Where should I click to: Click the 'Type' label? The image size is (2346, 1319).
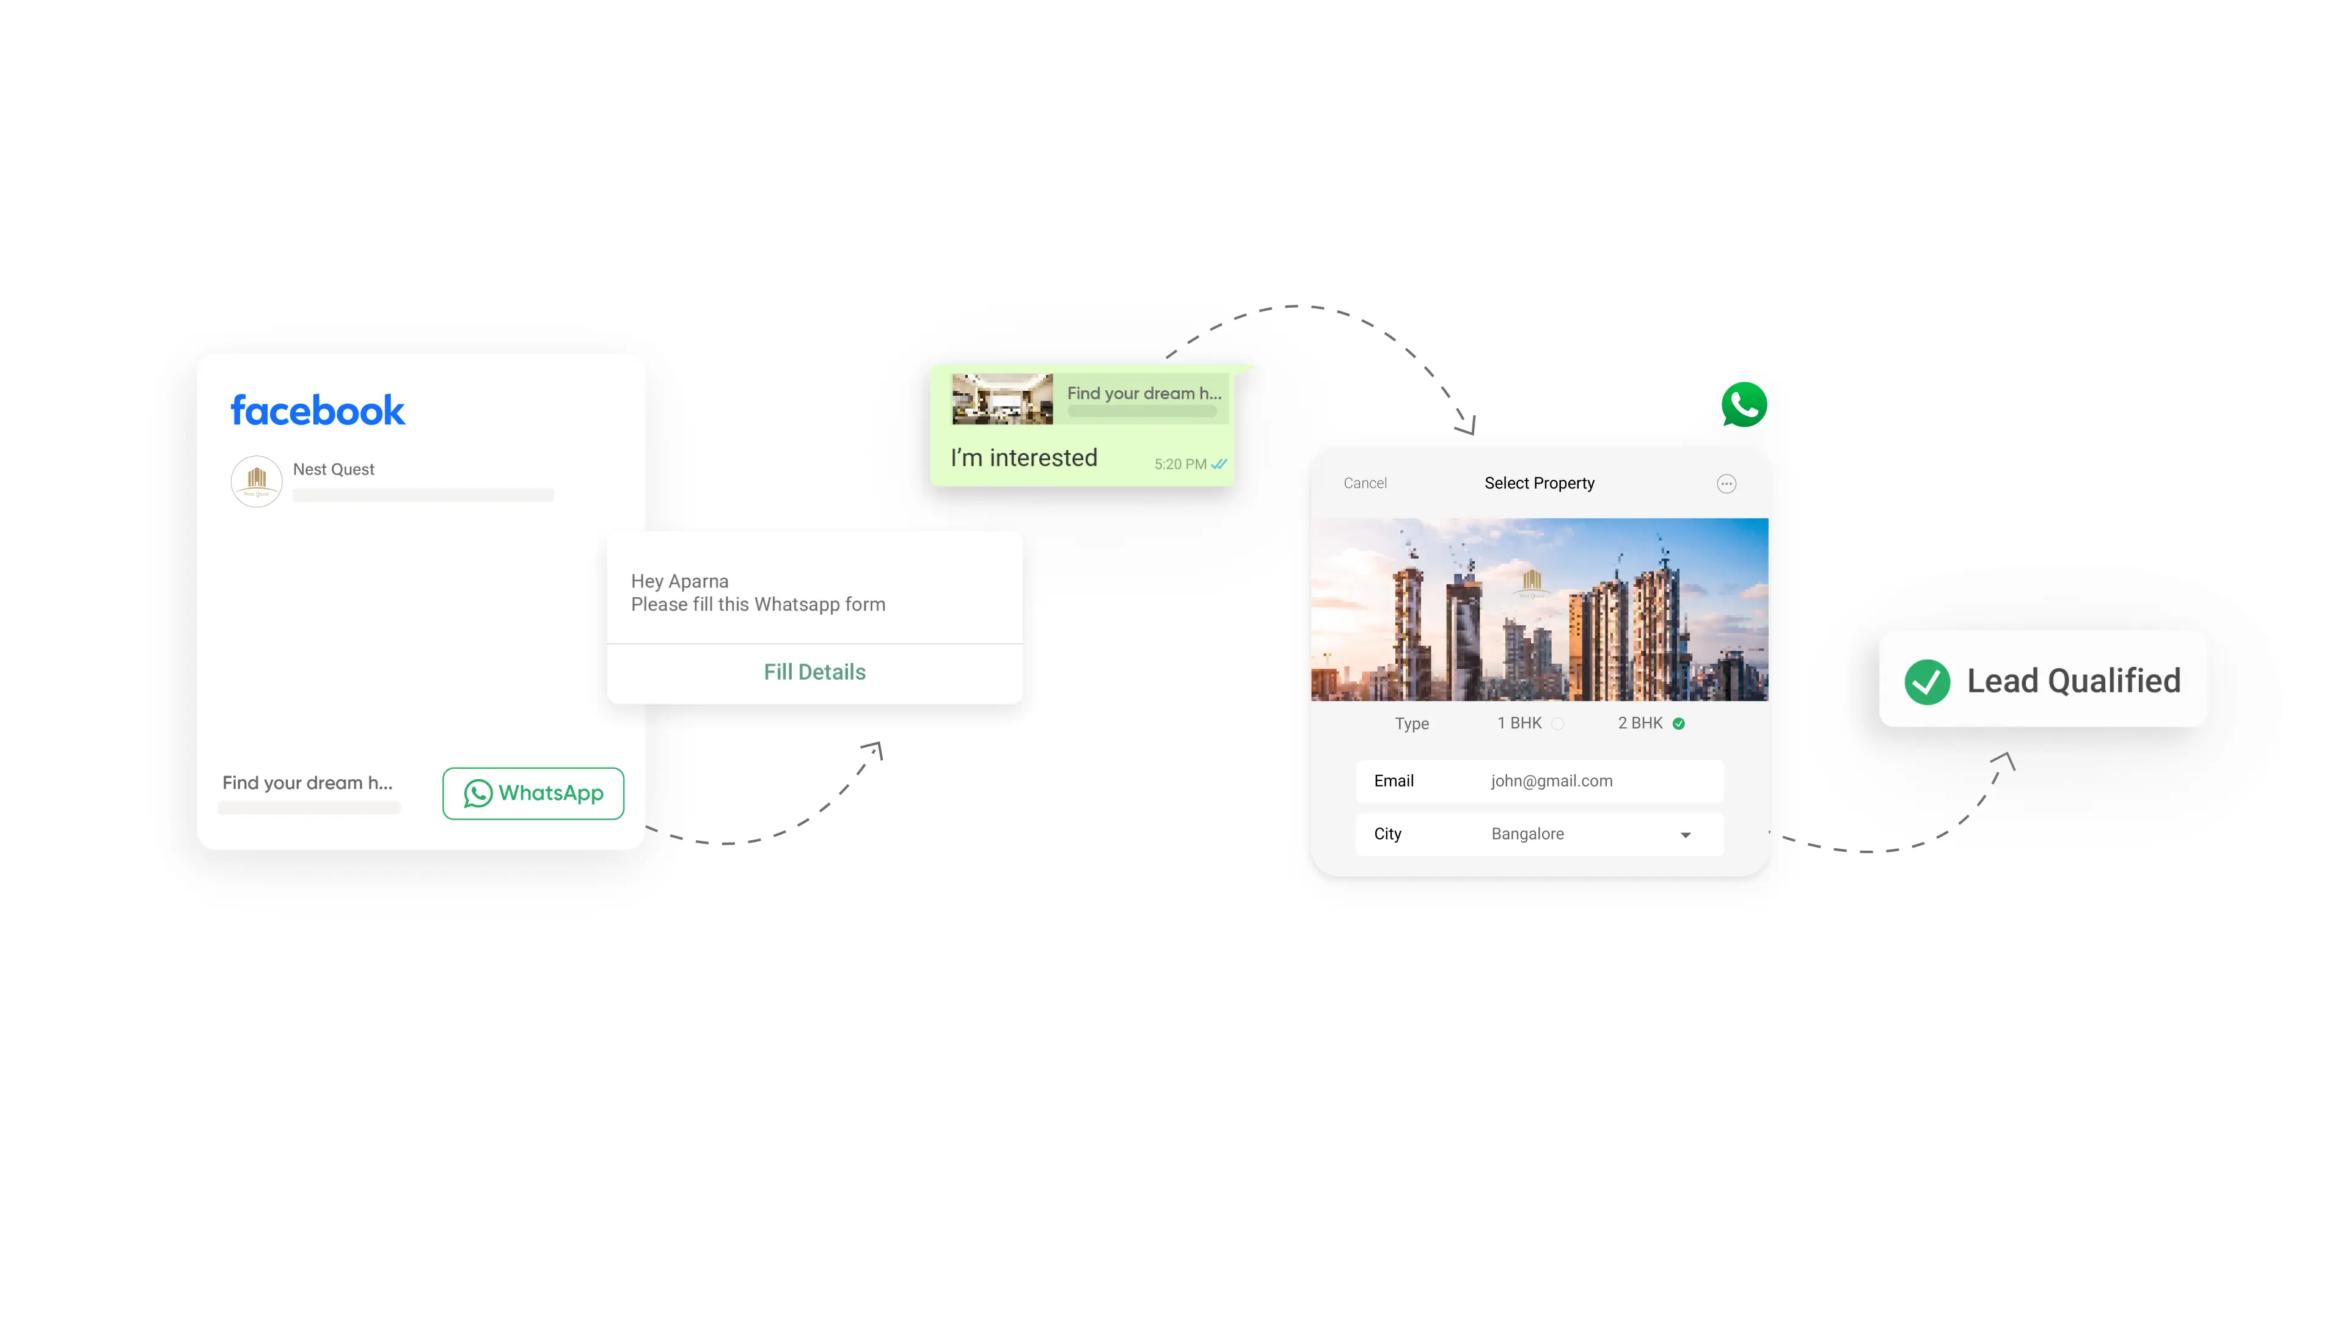coord(1412,724)
